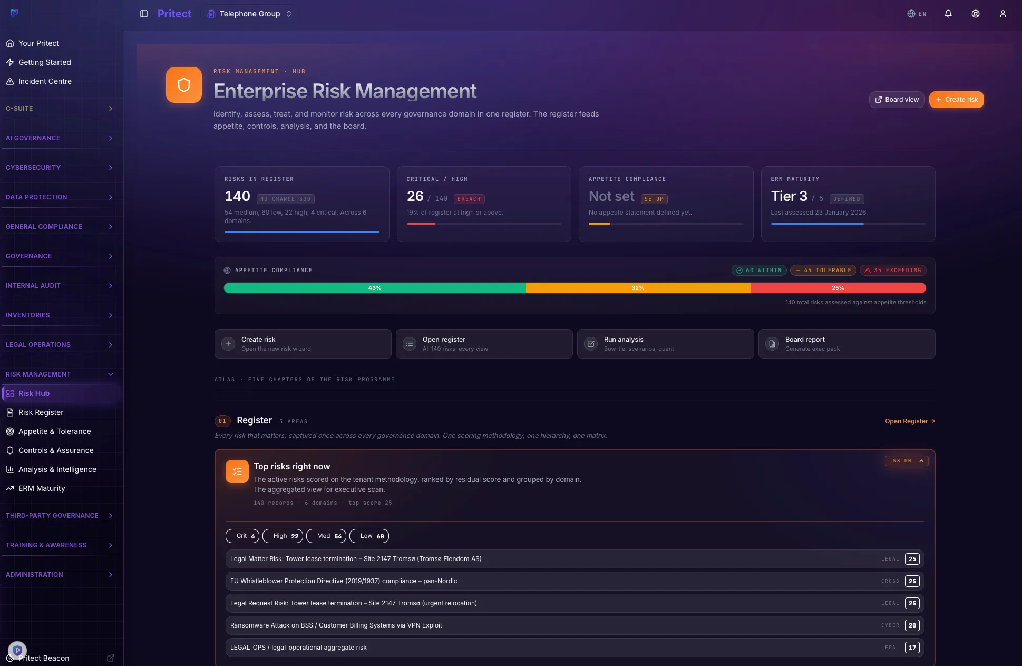The height and width of the screenshot is (666, 1022).
Task: Open EU Whistleblower Protection Directive risk row
Action: click(575, 581)
